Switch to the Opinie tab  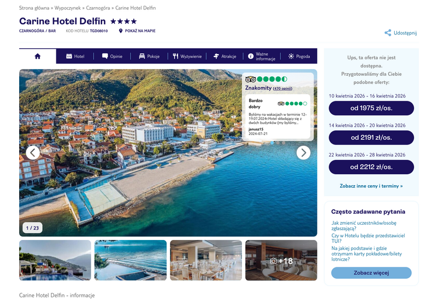coord(112,56)
